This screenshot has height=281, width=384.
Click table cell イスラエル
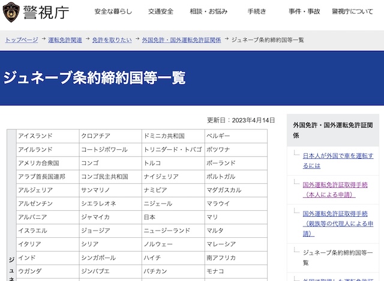pos(48,231)
